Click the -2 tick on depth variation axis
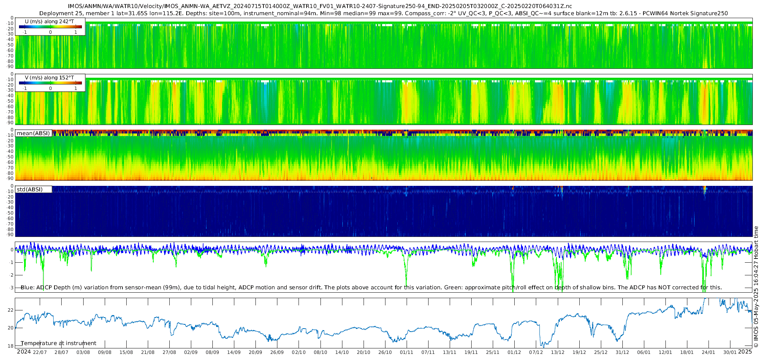Viewport: 760px width, 359px height. coord(11,275)
